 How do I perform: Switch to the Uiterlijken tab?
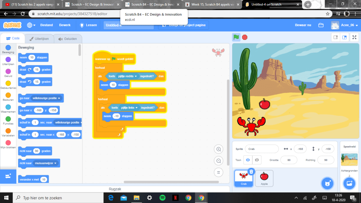pyautogui.click(x=39, y=38)
